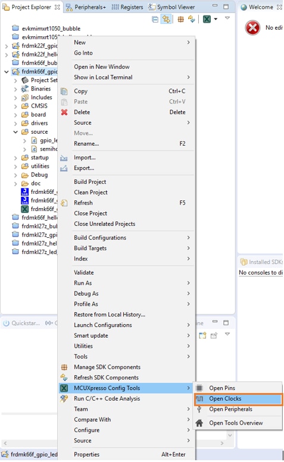Screen dimensions: 284x462
Task: Click the red error icon in the Welcome pane
Action: (x=252, y=28)
